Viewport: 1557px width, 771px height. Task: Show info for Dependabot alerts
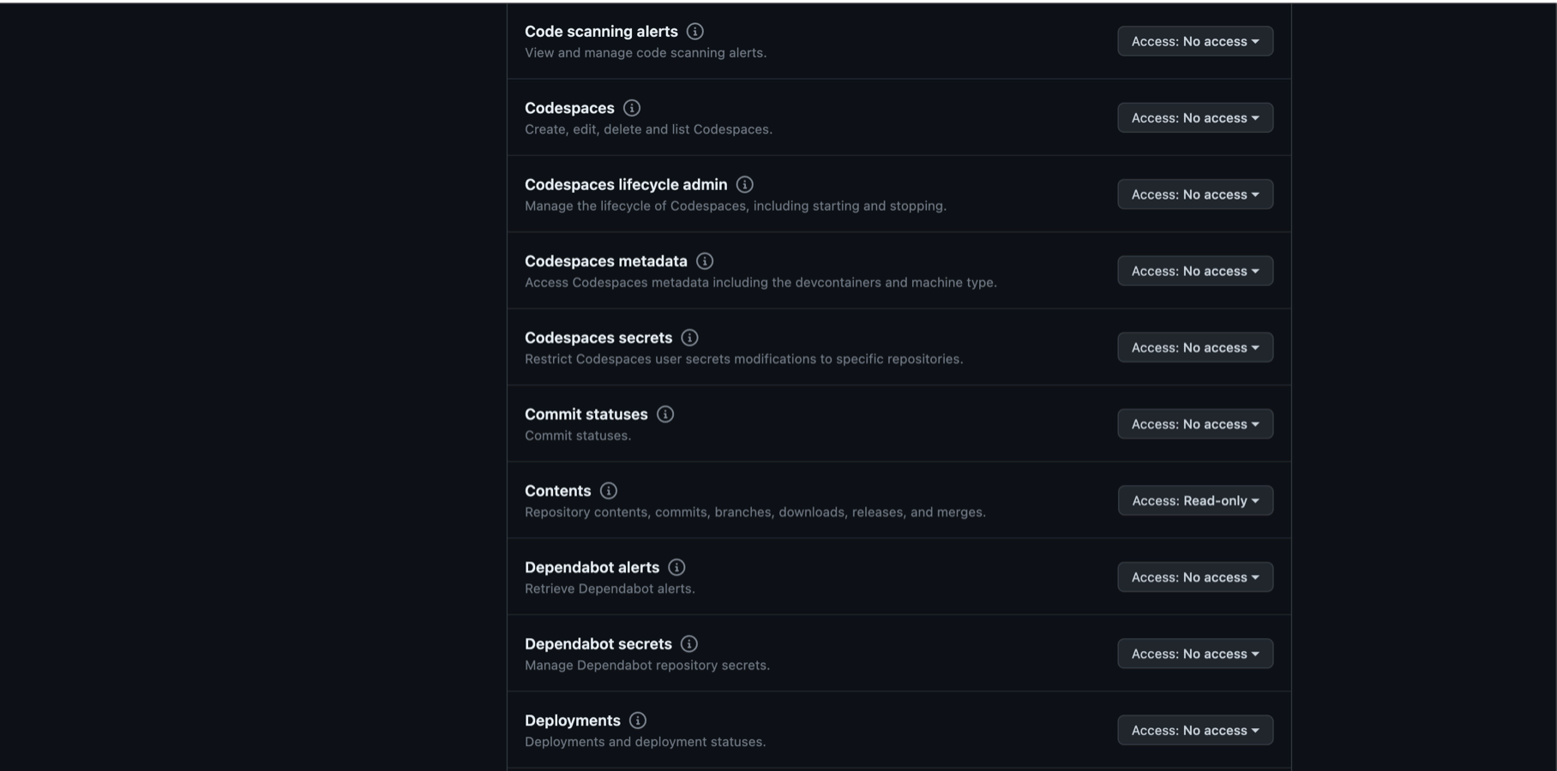pyautogui.click(x=676, y=567)
